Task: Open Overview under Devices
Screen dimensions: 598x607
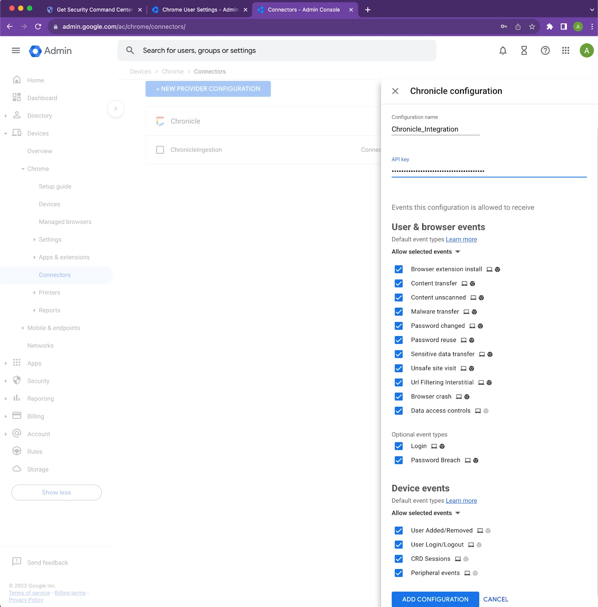Action: (x=40, y=151)
